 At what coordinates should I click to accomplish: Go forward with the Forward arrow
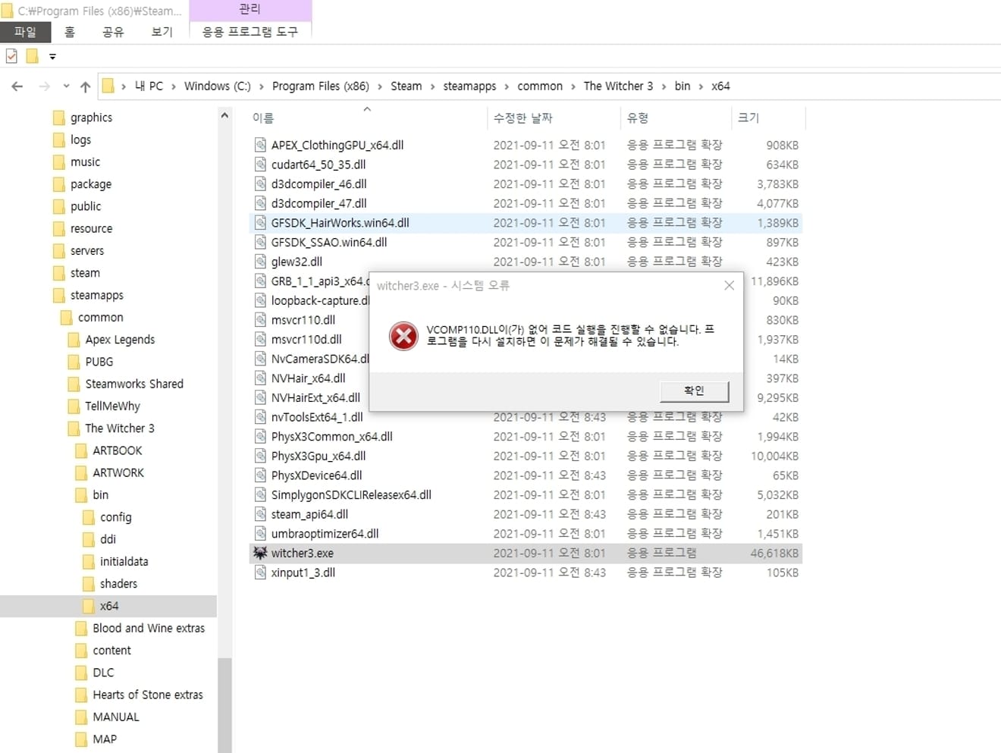(44, 86)
